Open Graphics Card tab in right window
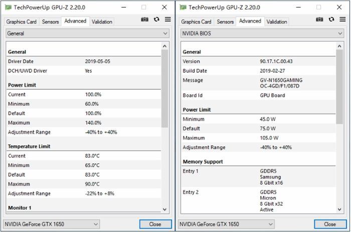Image resolution: width=351 pixels, height=232 pixels. click(196, 22)
